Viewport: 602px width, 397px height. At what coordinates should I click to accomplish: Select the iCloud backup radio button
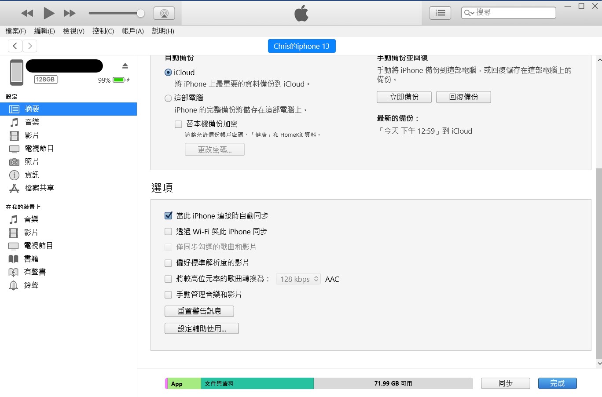tap(168, 73)
